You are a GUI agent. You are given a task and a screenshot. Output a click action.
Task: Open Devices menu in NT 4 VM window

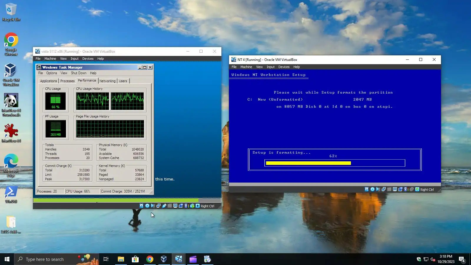point(284,67)
